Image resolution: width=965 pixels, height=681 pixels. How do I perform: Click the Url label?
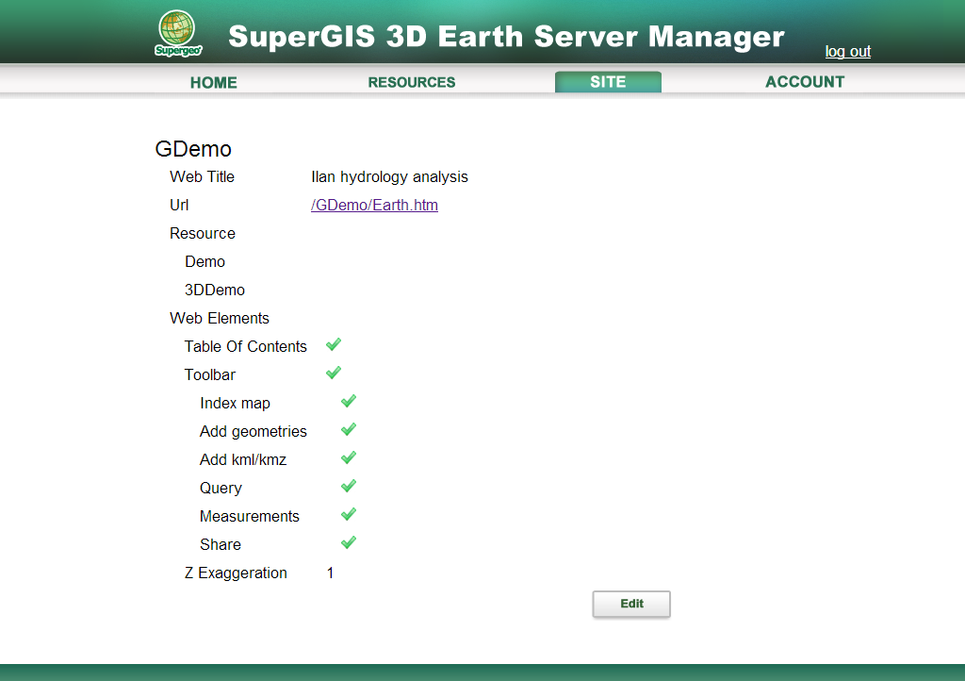pyautogui.click(x=179, y=205)
